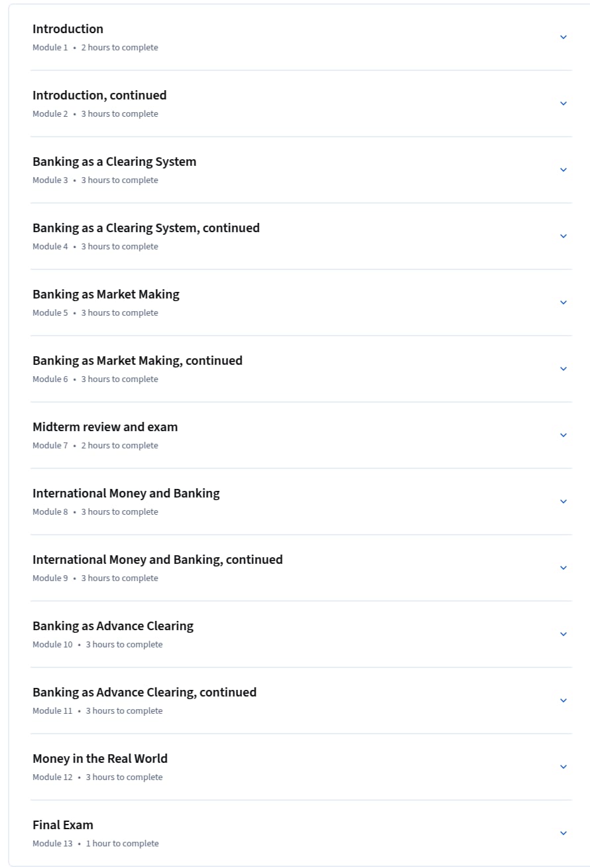Expand chevron for International Money and Banking
This screenshot has width=590, height=867.
tap(563, 501)
